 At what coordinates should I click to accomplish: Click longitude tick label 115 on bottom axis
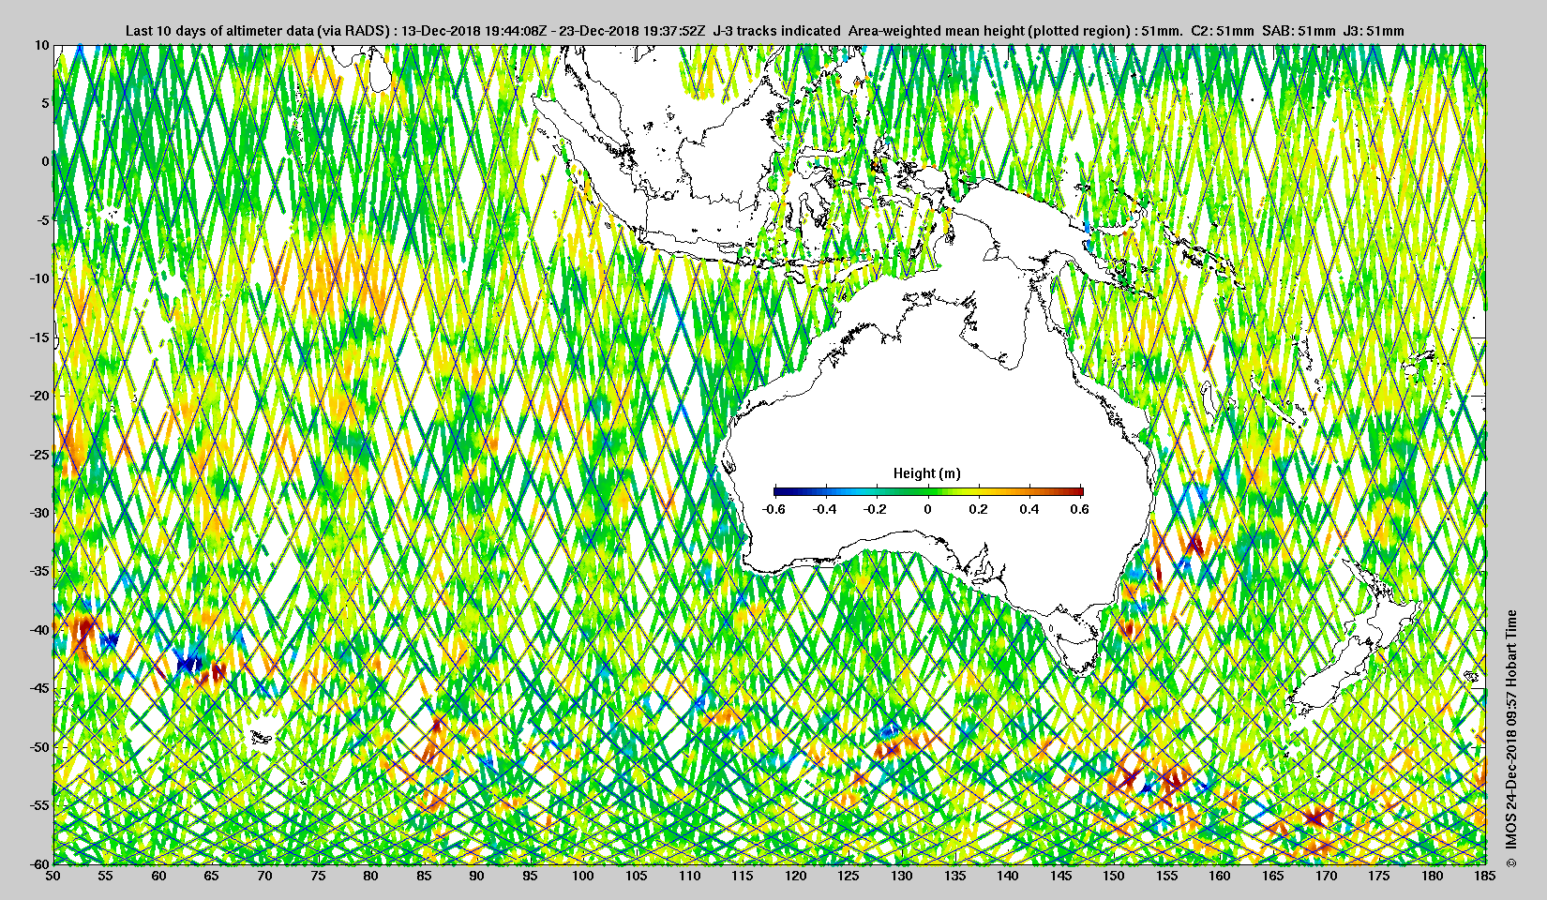tap(743, 876)
